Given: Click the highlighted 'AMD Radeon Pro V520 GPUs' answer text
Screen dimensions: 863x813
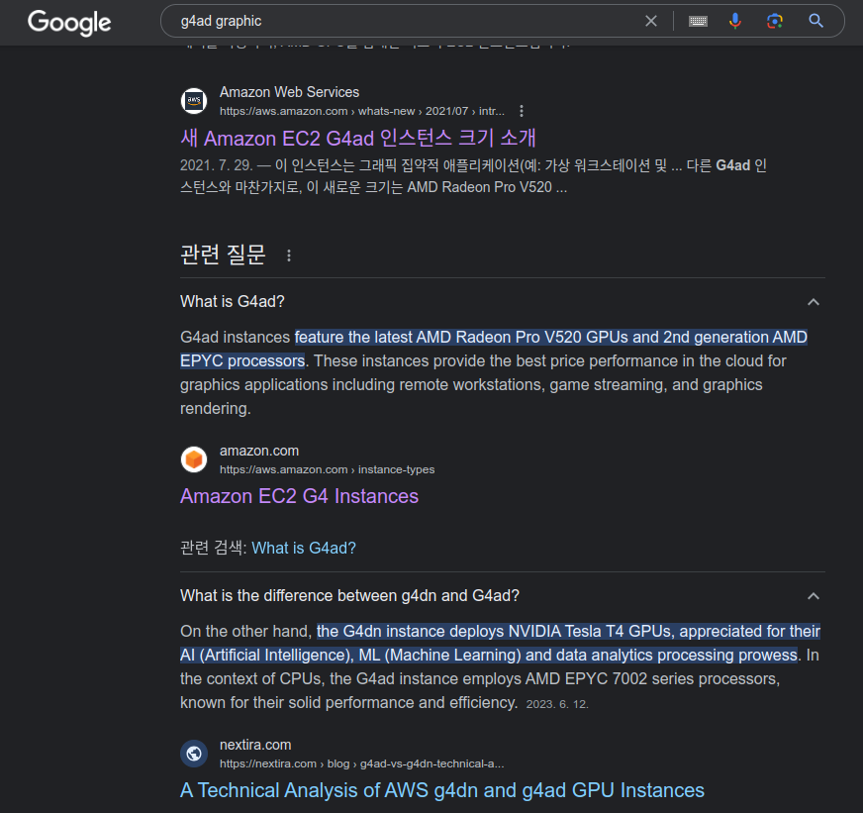Looking at the screenshot, I should point(523,337).
